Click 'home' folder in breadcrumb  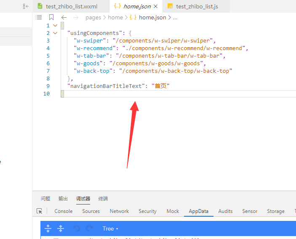coord(115,18)
